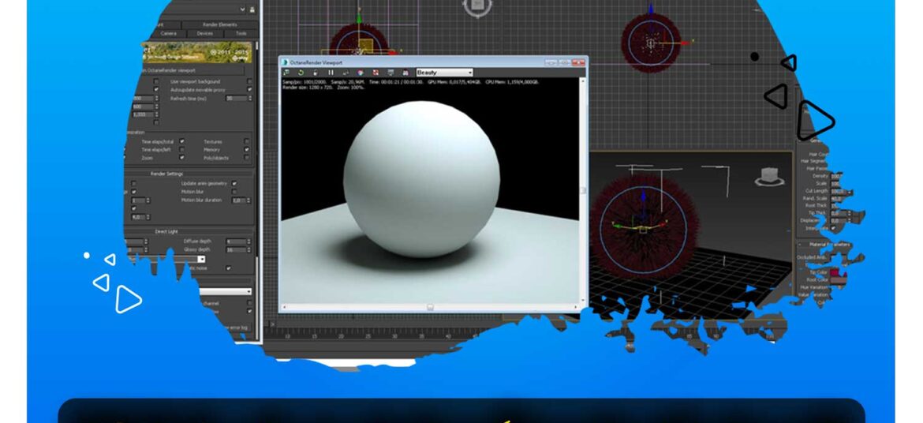This screenshot has height=423, width=923.
Task: Switch to the Devices tab
Action: click(x=205, y=34)
